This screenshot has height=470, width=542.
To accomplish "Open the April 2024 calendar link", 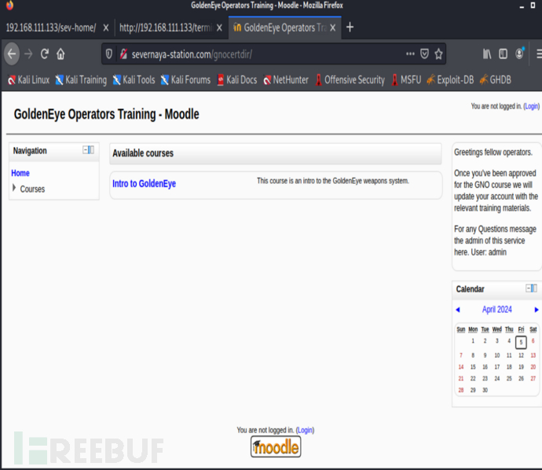I will coord(496,309).
